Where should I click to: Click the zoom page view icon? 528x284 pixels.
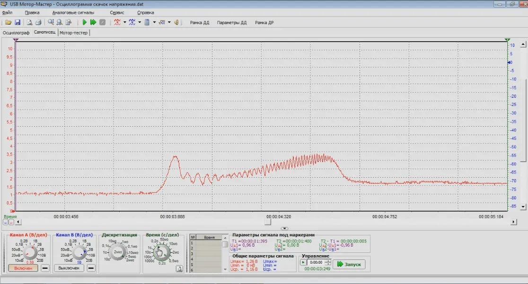68,22
